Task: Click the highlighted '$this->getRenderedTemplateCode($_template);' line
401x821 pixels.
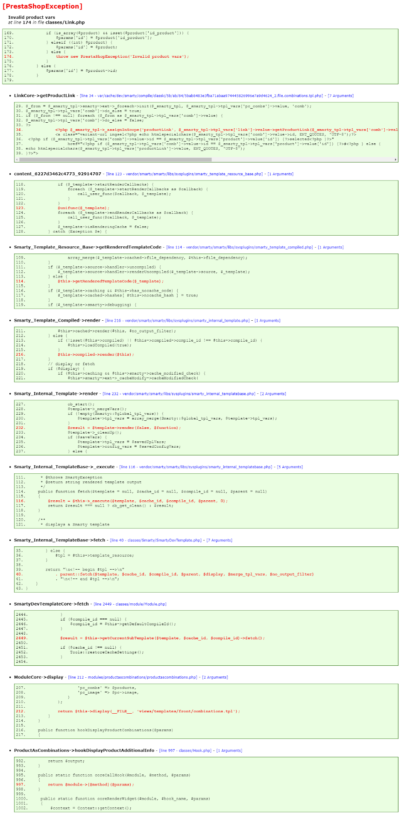Action: pyautogui.click(x=111, y=281)
